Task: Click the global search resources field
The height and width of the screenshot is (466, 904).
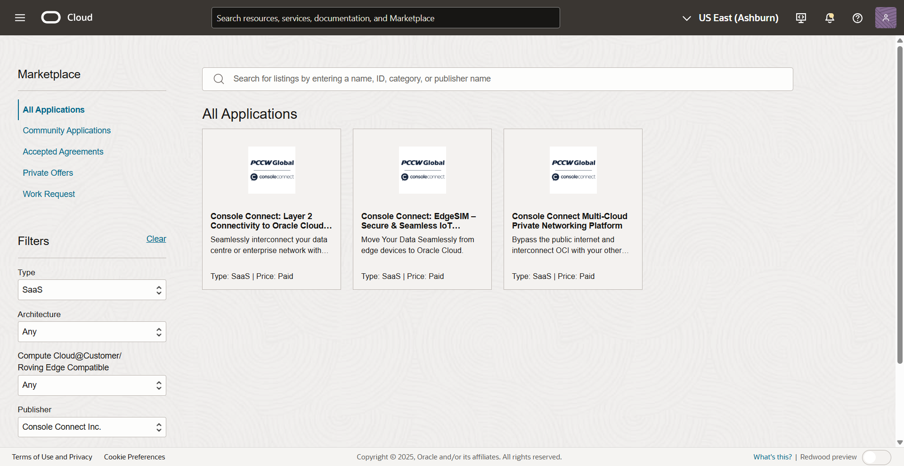Action: tap(385, 18)
